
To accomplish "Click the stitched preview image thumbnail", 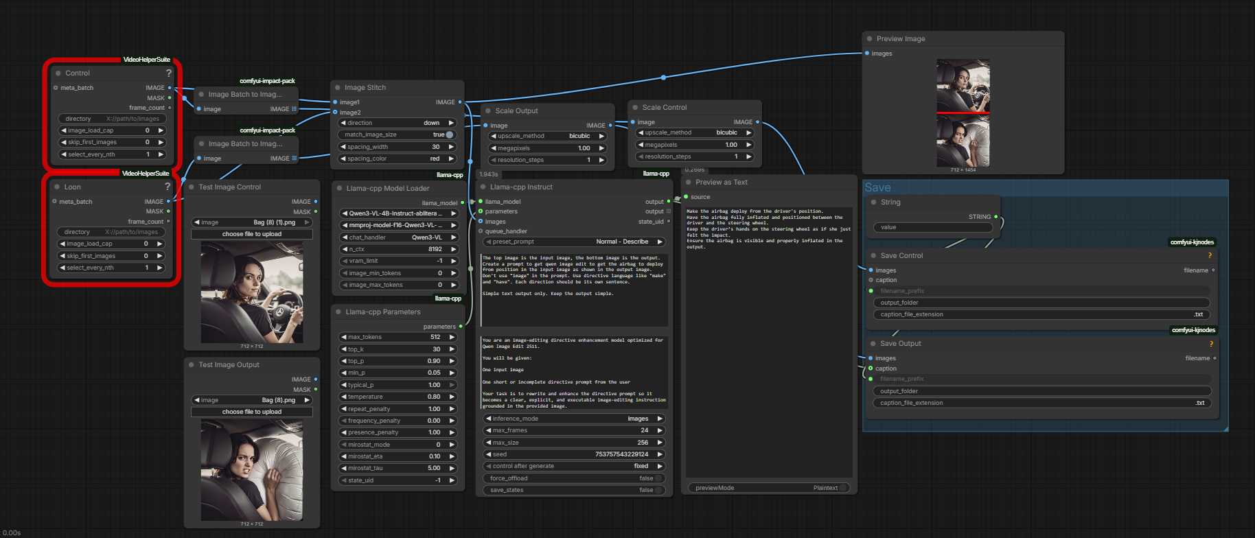I will pyautogui.click(x=963, y=113).
